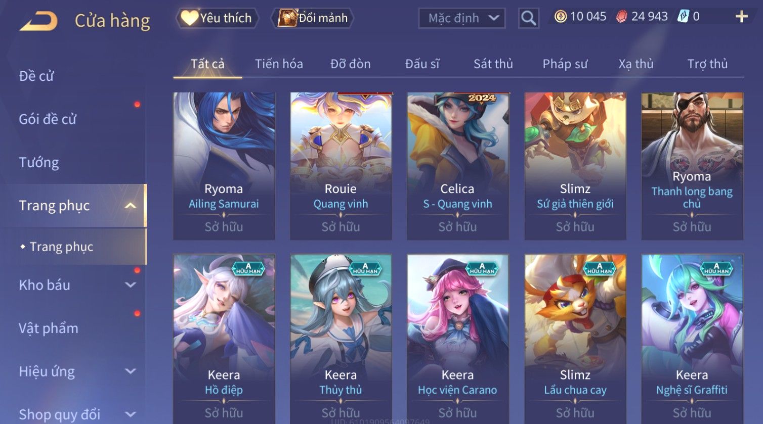The image size is (763, 424).
Task: Open the Mặc định sort dropdown
Action: point(462,18)
